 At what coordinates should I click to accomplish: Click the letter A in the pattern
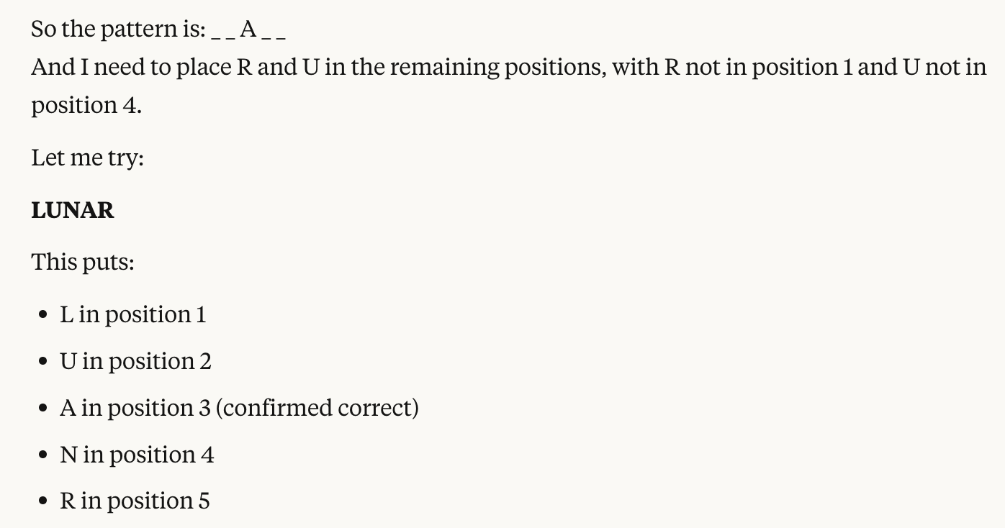(248, 29)
